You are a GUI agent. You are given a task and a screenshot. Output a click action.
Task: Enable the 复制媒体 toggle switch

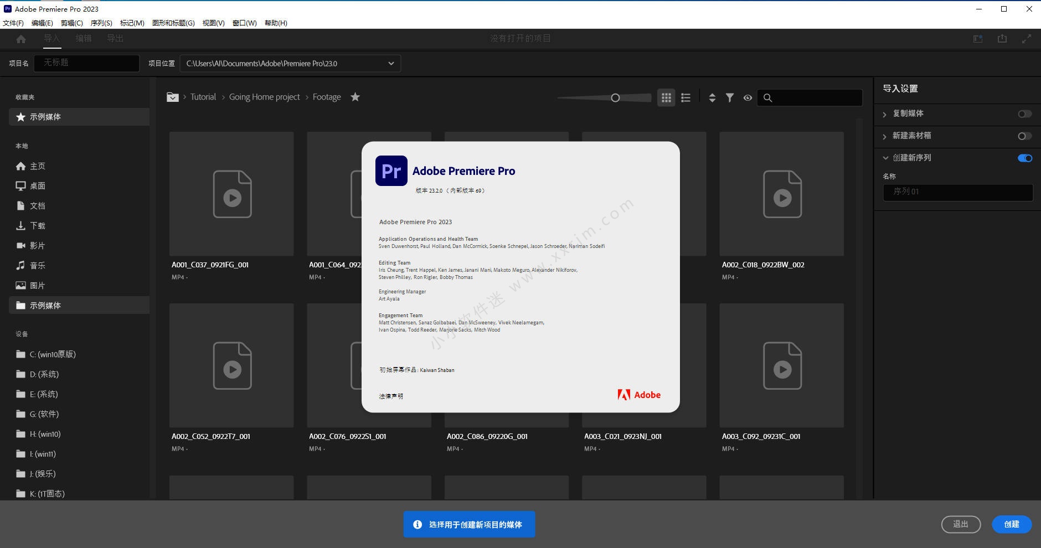point(1024,113)
